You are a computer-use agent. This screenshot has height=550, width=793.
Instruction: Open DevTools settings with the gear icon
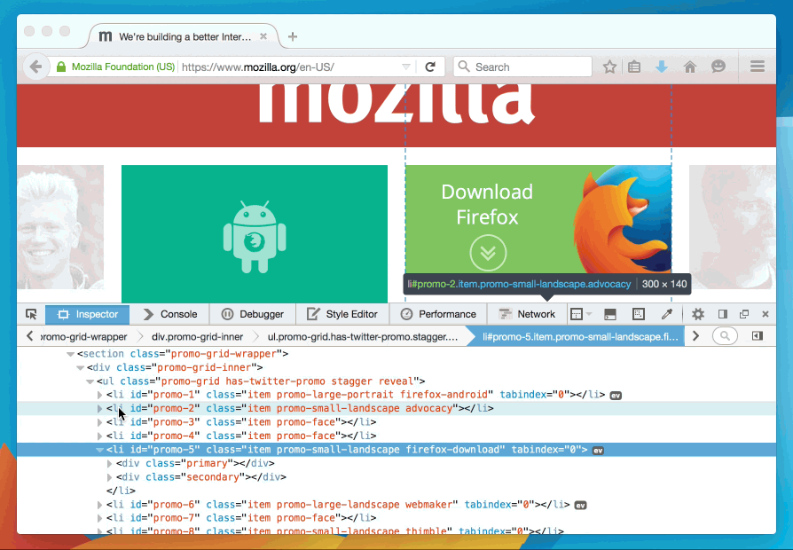pyautogui.click(x=699, y=314)
